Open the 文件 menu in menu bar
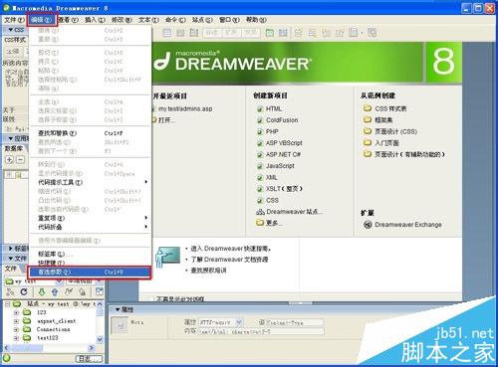 pos(14,20)
